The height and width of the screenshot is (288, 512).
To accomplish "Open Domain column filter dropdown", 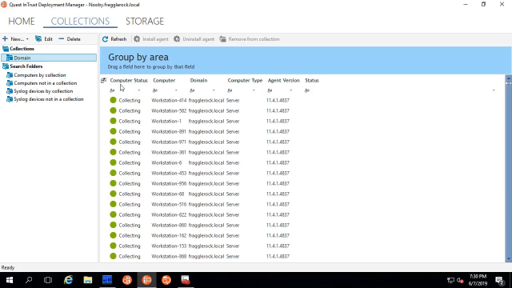I will 214,90.
